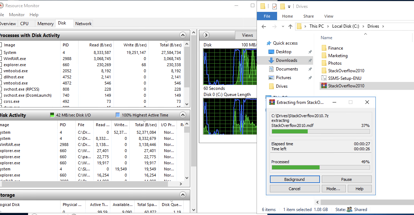Hide the graph pane with its arrow button

coord(206,35)
